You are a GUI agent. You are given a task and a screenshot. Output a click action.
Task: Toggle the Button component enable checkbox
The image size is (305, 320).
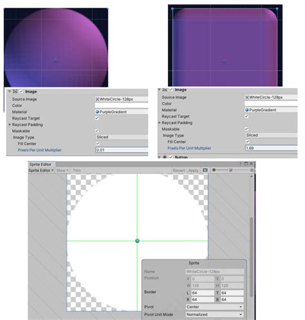click(171, 157)
